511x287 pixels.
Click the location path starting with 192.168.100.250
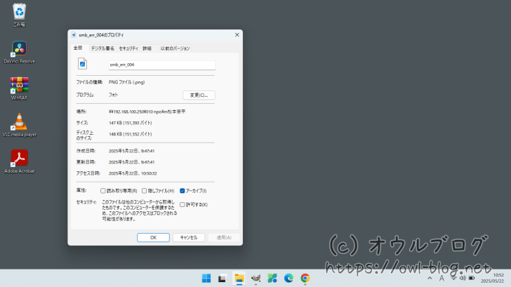147,112
